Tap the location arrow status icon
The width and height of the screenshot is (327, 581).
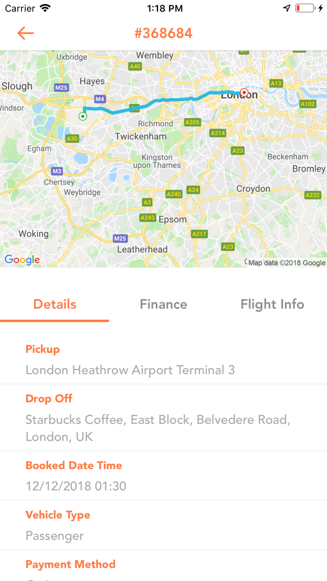point(286,8)
